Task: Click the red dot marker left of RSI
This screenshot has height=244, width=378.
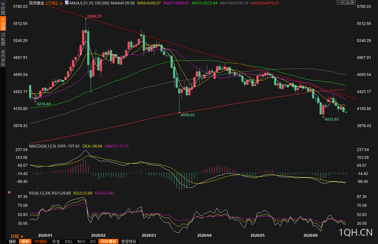Action: tap(9, 192)
